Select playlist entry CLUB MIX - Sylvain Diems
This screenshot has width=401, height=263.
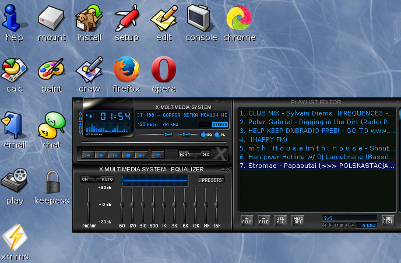click(318, 113)
